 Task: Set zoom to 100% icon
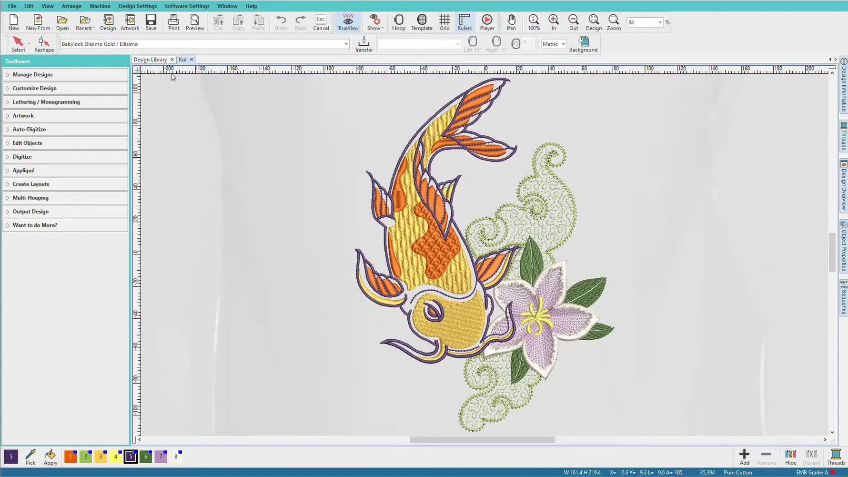coord(534,22)
